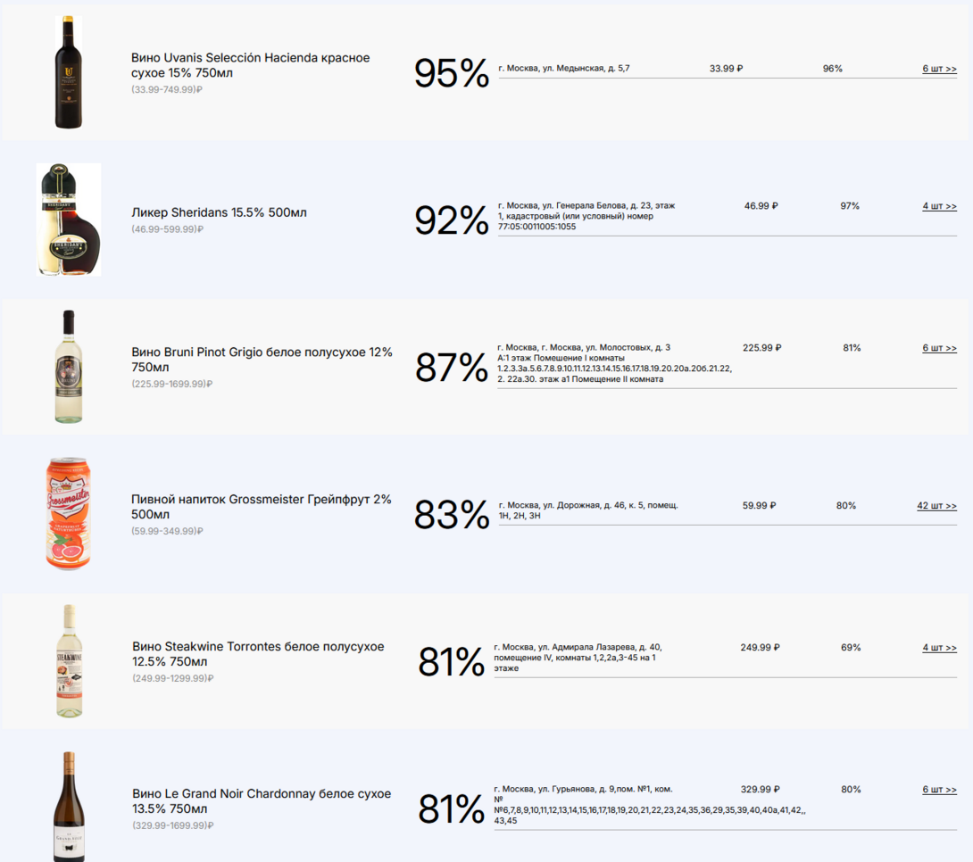The image size is (973, 862).
Task: Open the Bruni Pinot Grigio bottle thumbnail
Action: [69, 367]
